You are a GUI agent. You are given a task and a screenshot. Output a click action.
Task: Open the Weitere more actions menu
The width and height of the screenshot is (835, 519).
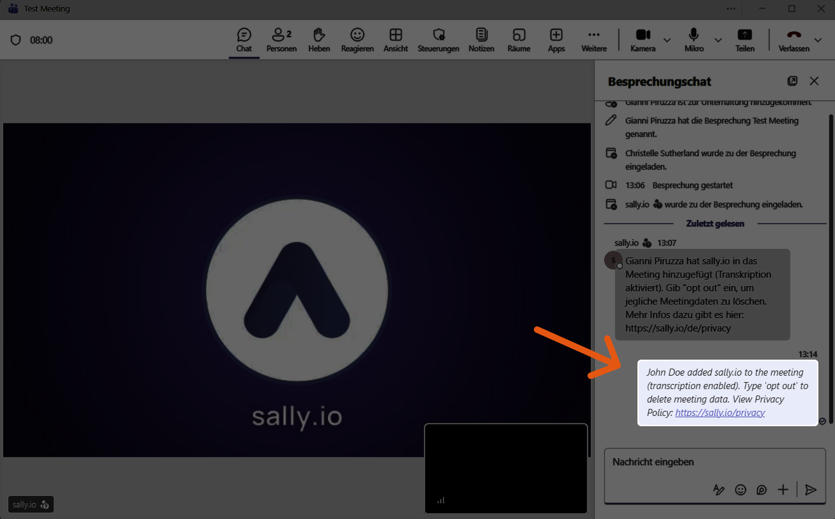pos(594,40)
